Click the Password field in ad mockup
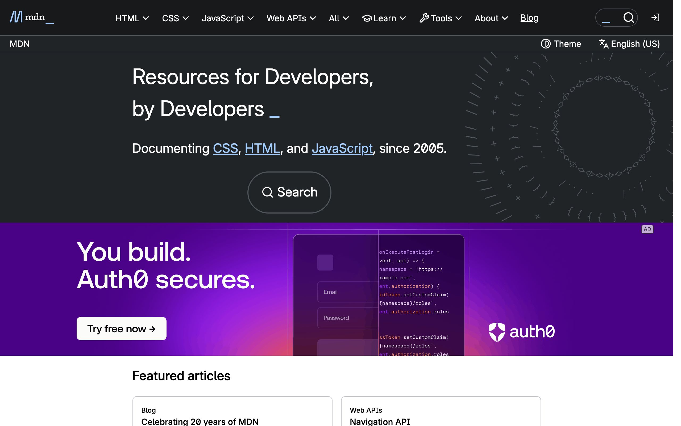The image size is (681, 426). click(x=348, y=318)
